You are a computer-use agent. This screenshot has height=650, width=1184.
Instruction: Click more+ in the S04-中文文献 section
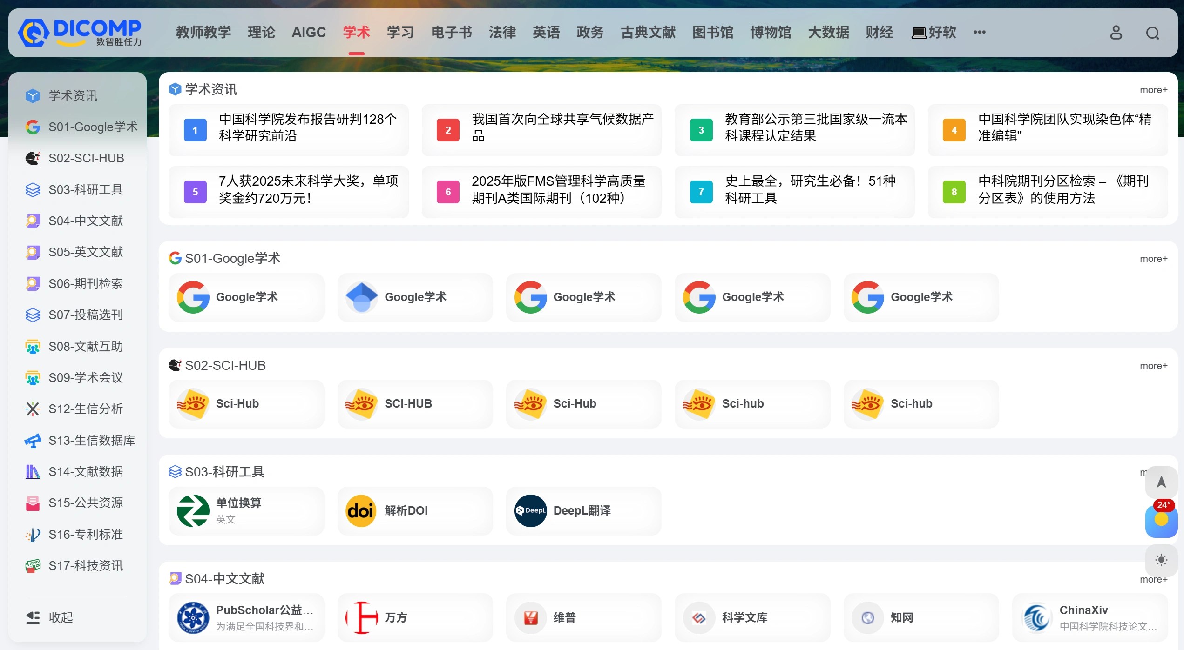(1153, 579)
